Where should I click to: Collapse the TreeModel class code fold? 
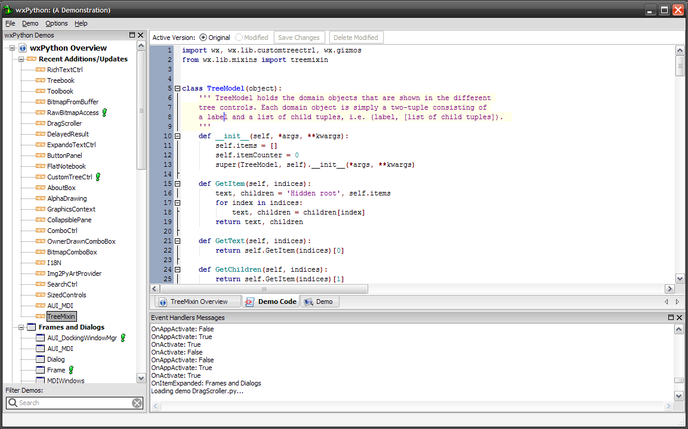pos(177,88)
